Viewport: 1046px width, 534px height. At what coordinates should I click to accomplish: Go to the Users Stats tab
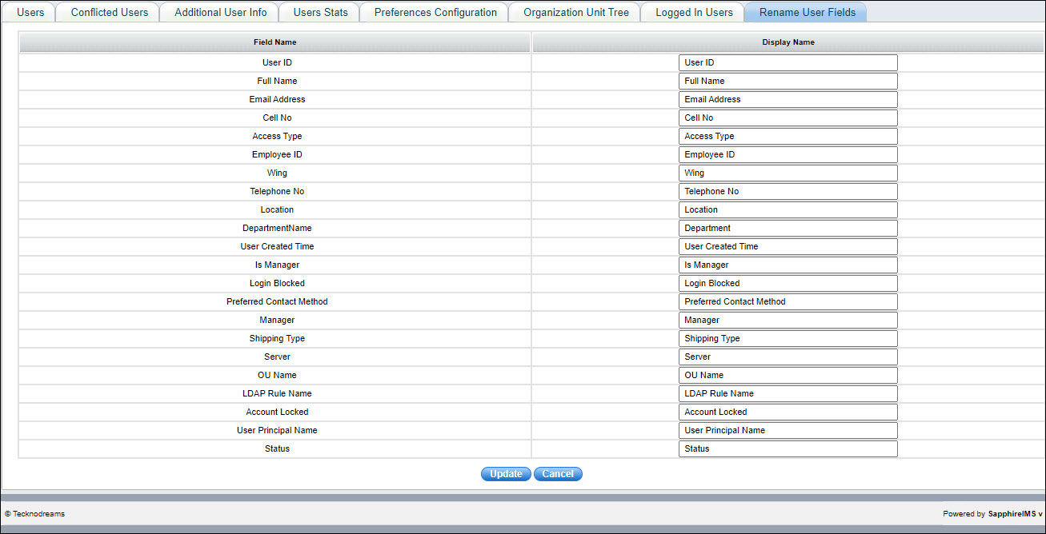coord(320,12)
